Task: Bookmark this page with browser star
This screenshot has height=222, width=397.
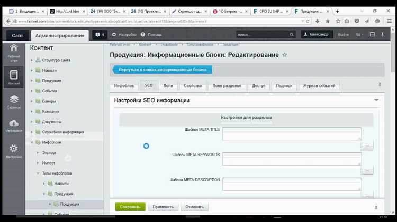Action: [x=338, y=21]
